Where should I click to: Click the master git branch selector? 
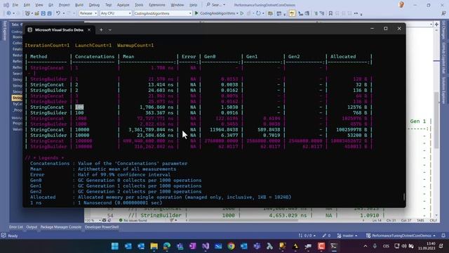[x=347, y=235]
